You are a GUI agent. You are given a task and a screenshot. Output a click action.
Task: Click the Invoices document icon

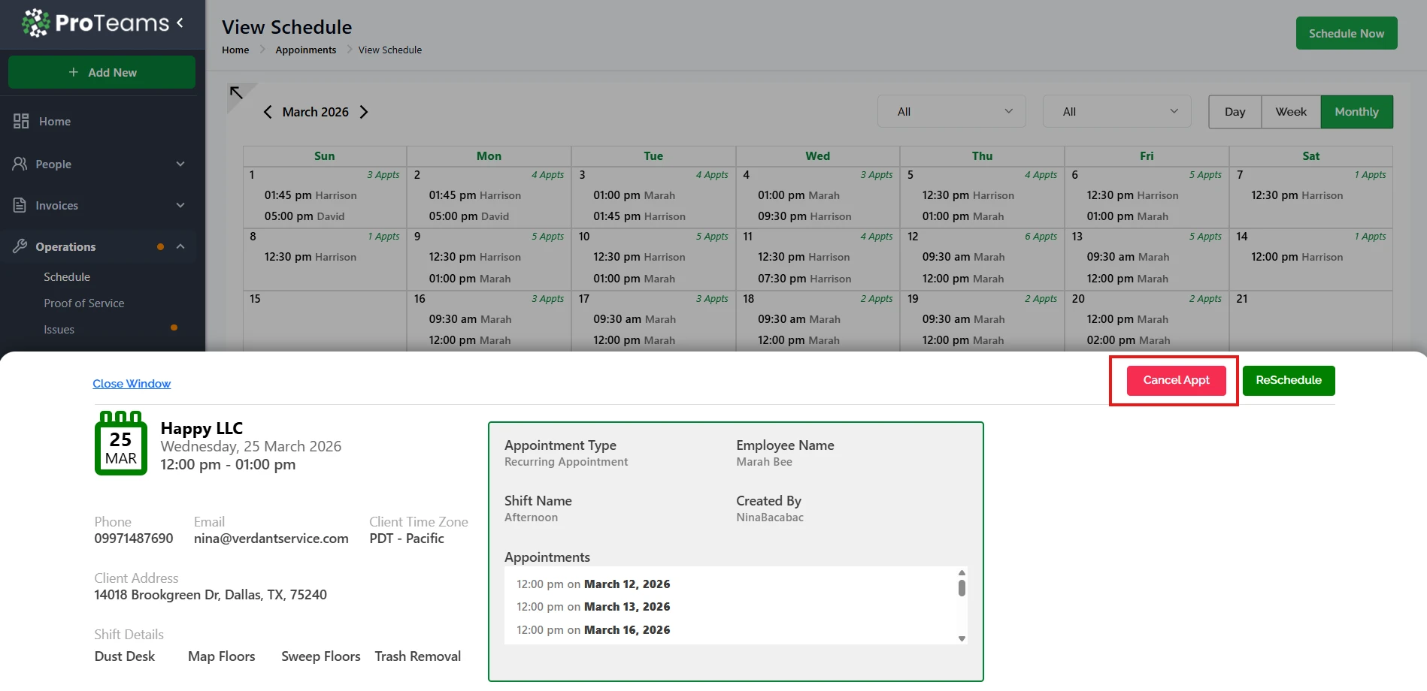point(20,205)
